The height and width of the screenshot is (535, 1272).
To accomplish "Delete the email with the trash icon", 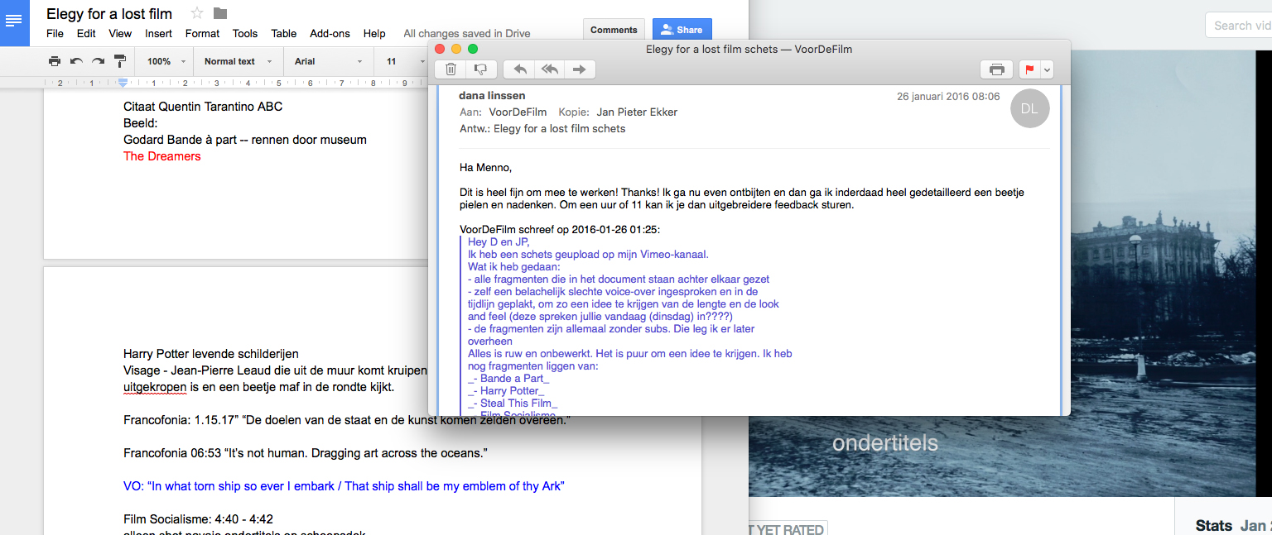I will pyautogui.click(x=450, y=69).
